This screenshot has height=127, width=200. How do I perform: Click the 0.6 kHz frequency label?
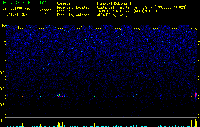click(x=3, y=121)
